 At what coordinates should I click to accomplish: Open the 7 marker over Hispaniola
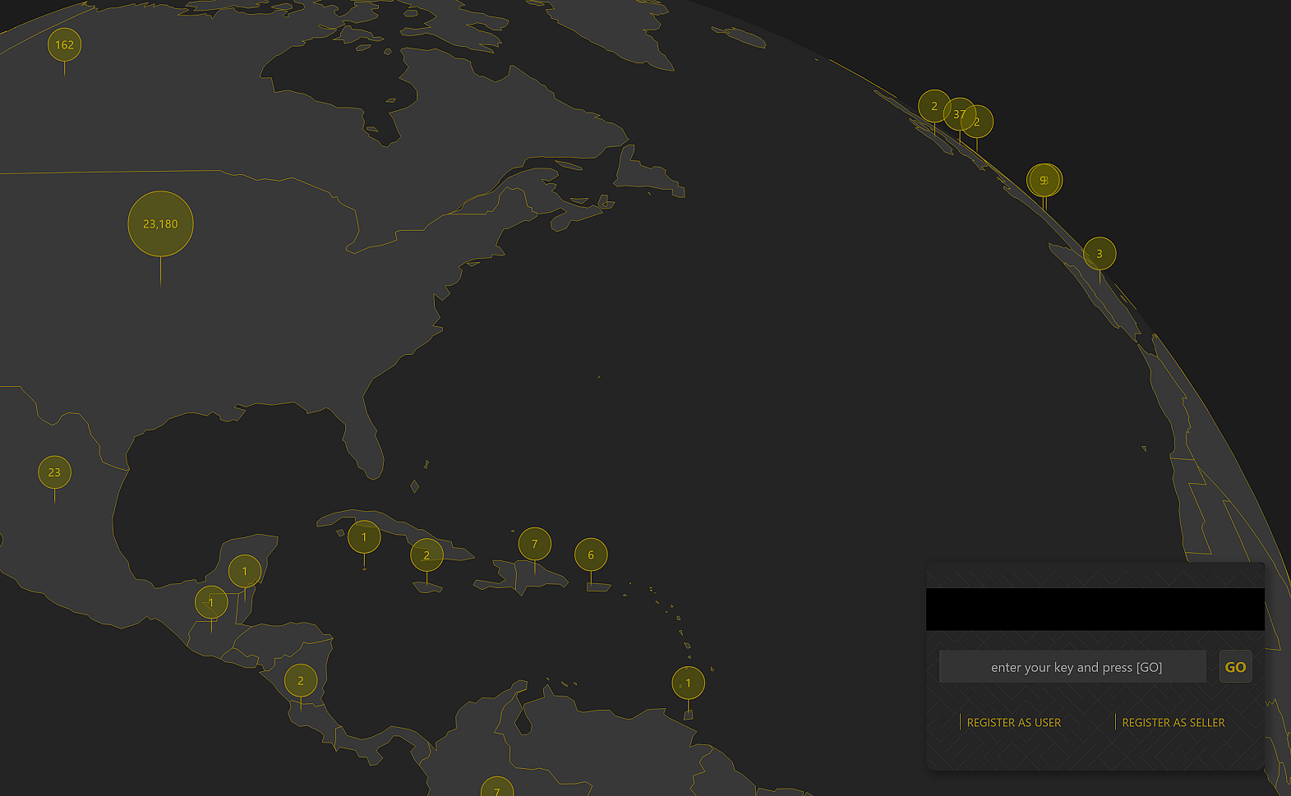tap(535, 544)
